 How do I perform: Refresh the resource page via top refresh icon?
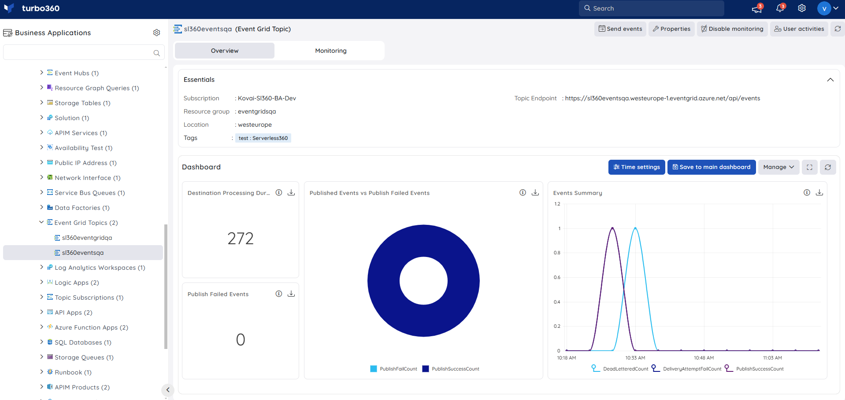[x=838, y=29]
